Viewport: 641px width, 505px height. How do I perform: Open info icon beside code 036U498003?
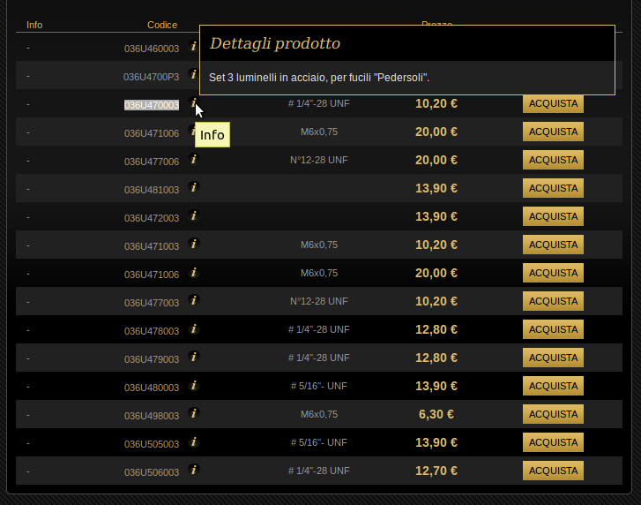click(194, 413)
